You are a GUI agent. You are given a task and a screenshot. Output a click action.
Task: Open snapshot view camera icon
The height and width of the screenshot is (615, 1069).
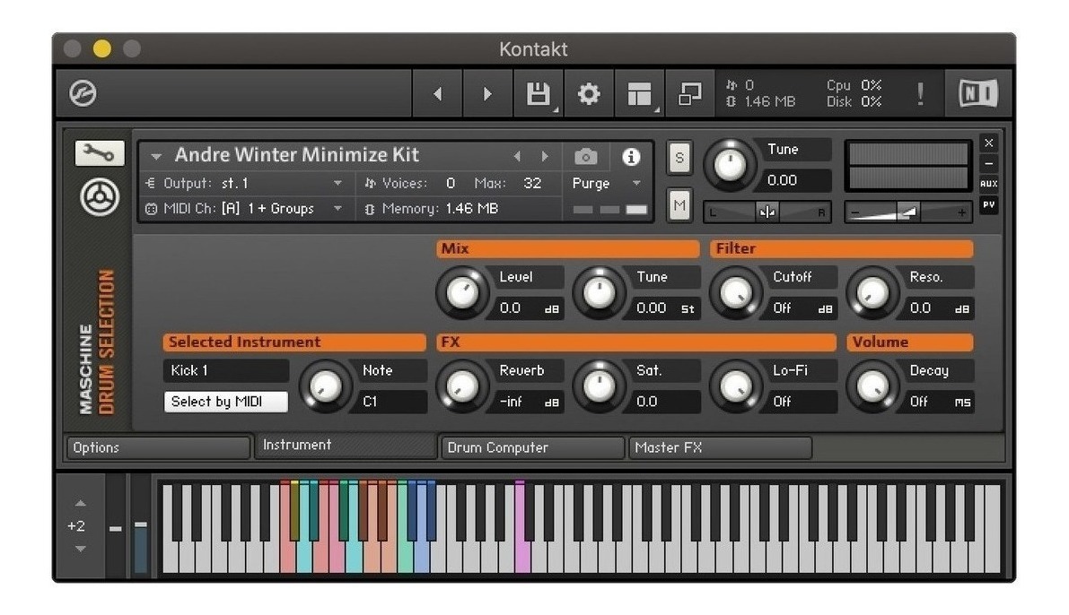(x=585, y=157)
